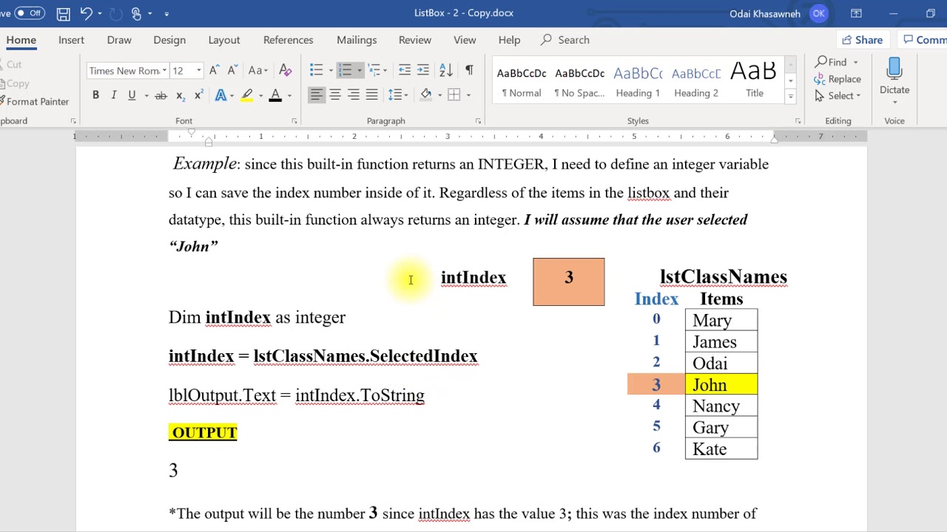
Task: Open the underline style dropdown arrow
Action: point(146,95)
